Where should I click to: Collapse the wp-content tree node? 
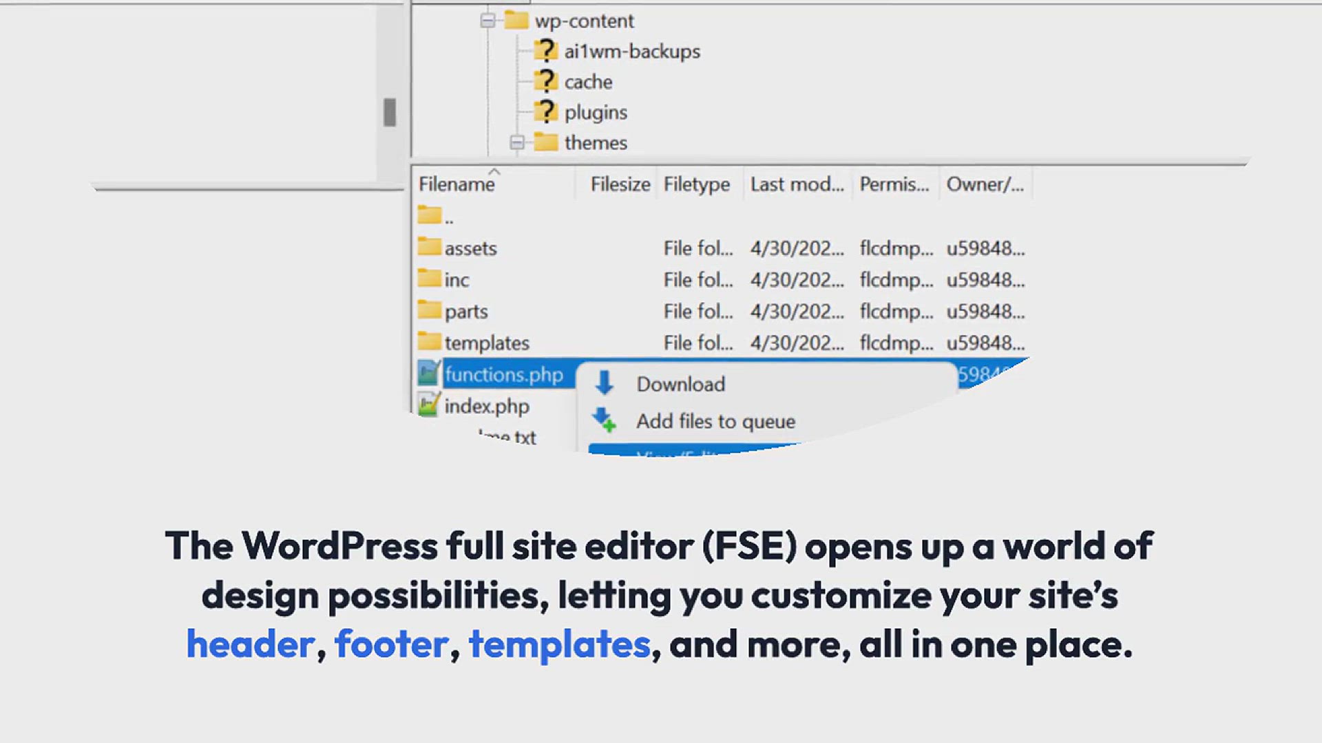487,21
